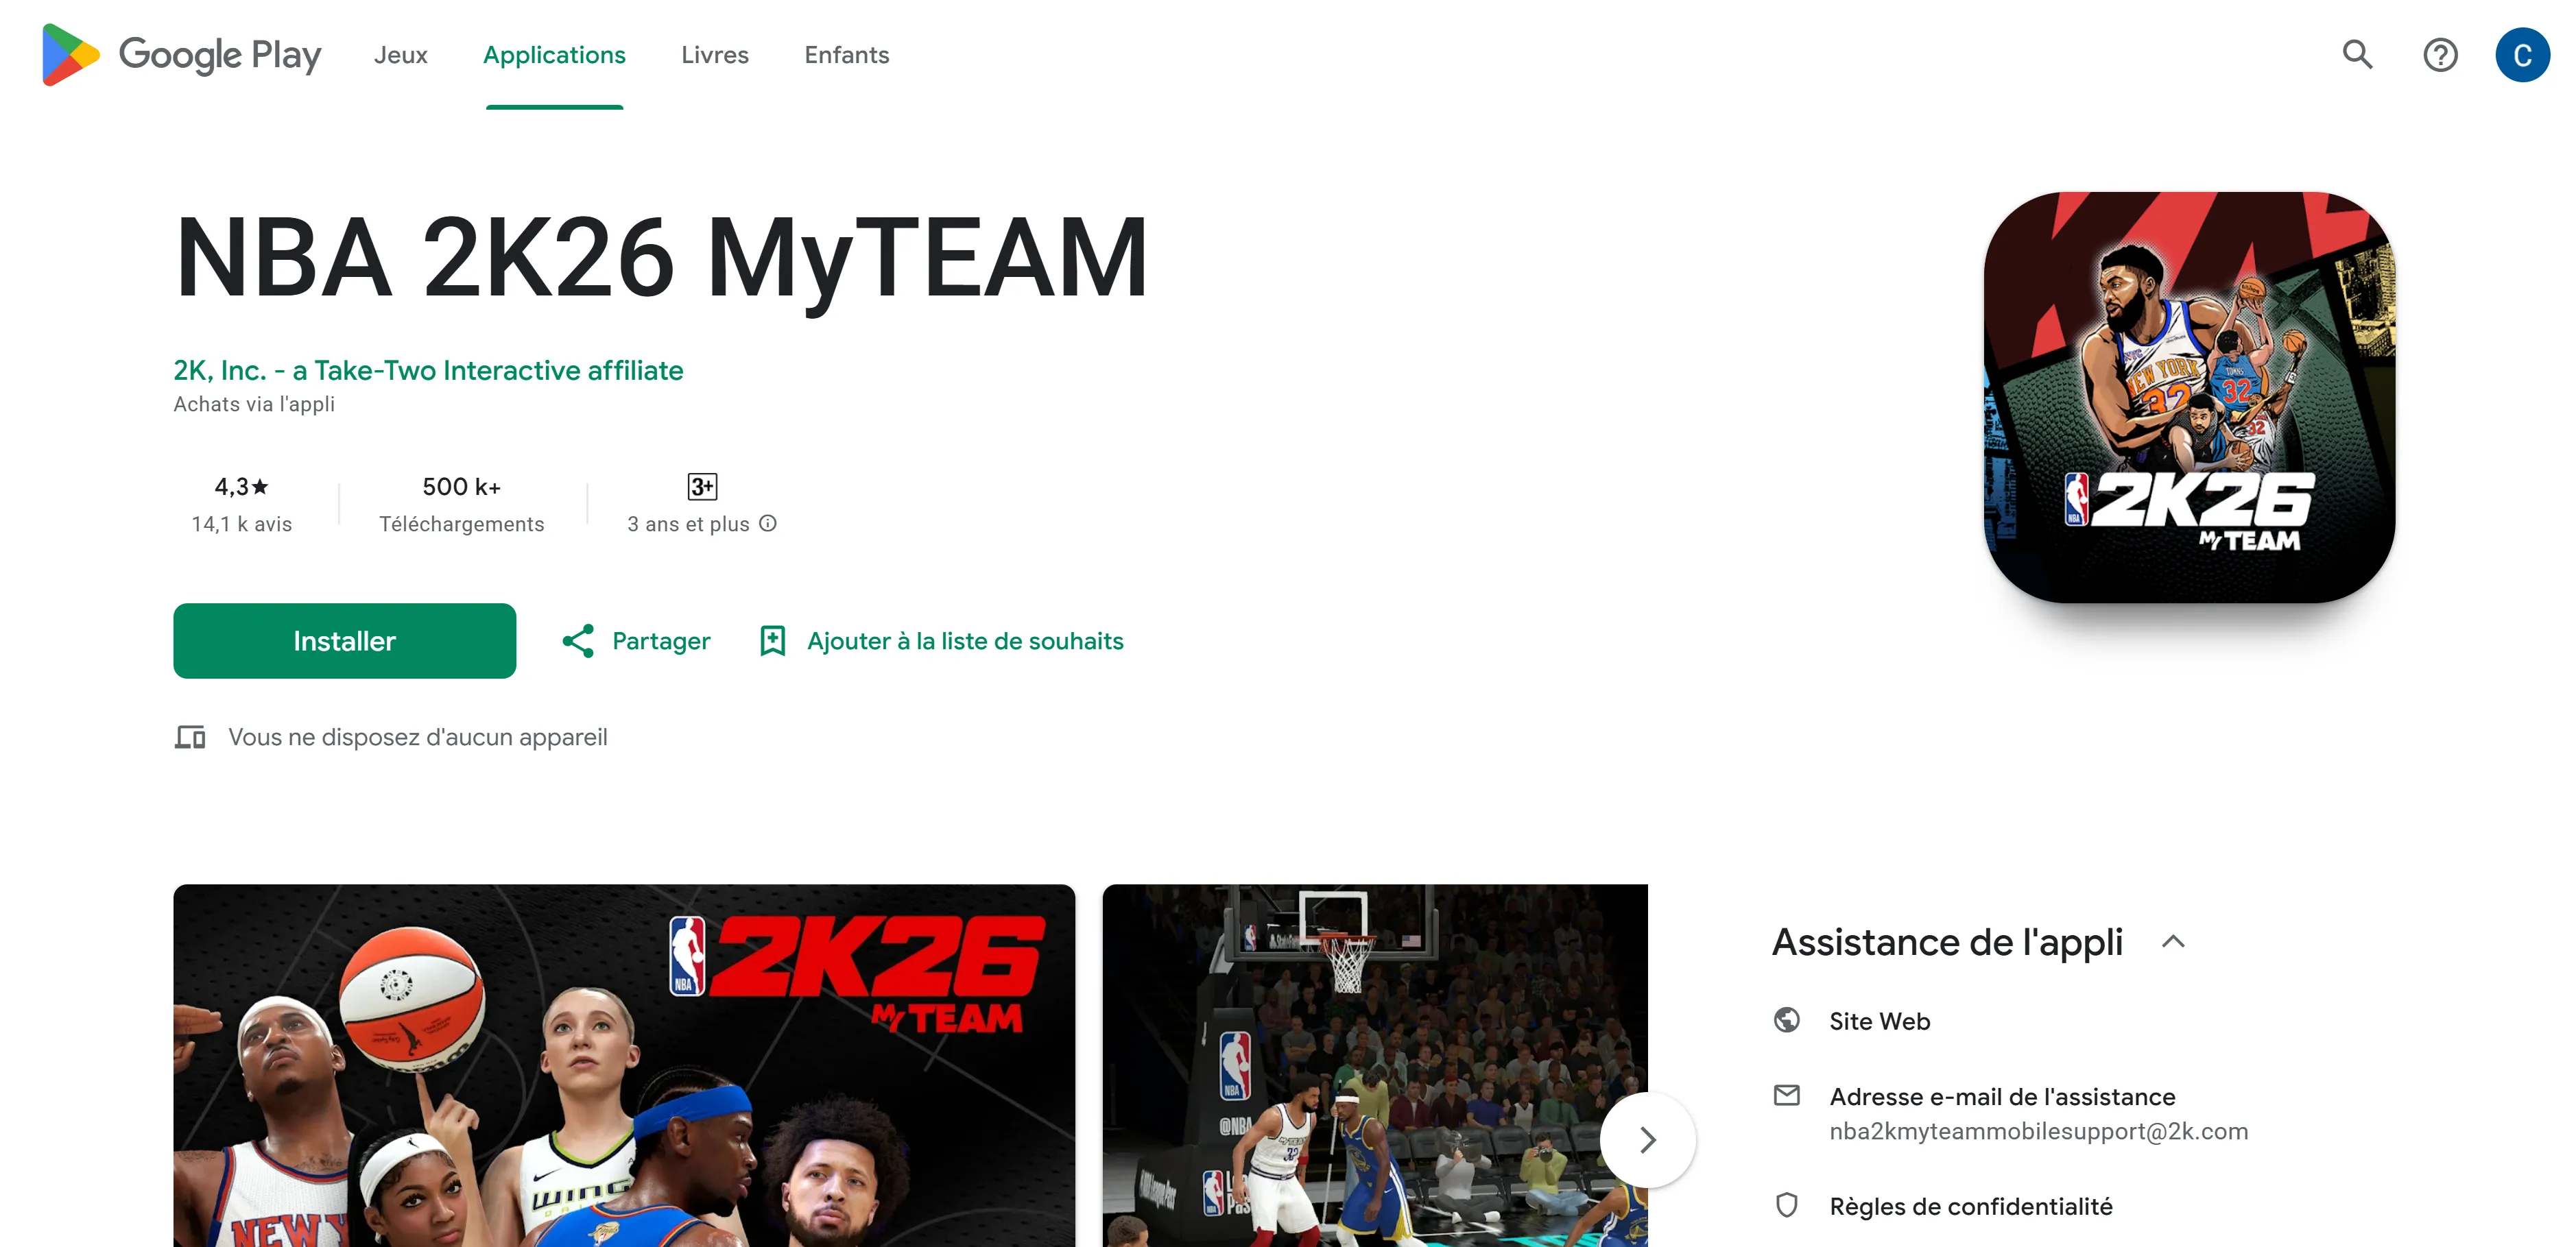Open the 2K, Inc. developer link
This screenshot has width=2576, height=1247.
pyautogui.click(x=428, y=371)
